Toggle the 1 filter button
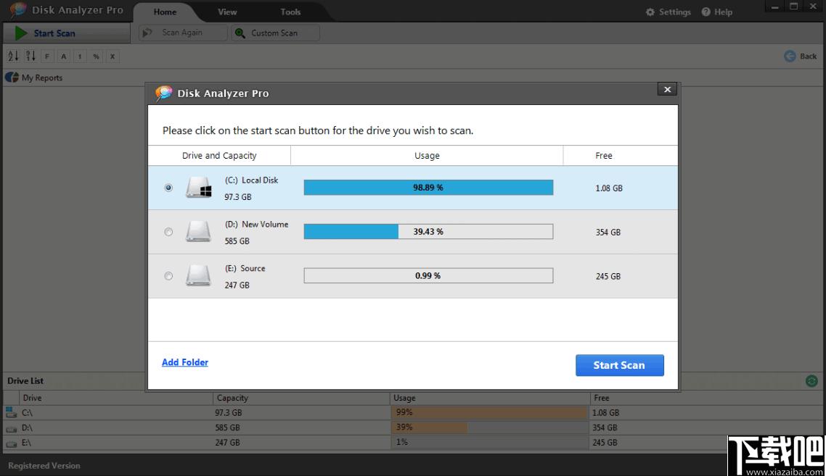This screenshot has height=476, width=826. point(80,57)
